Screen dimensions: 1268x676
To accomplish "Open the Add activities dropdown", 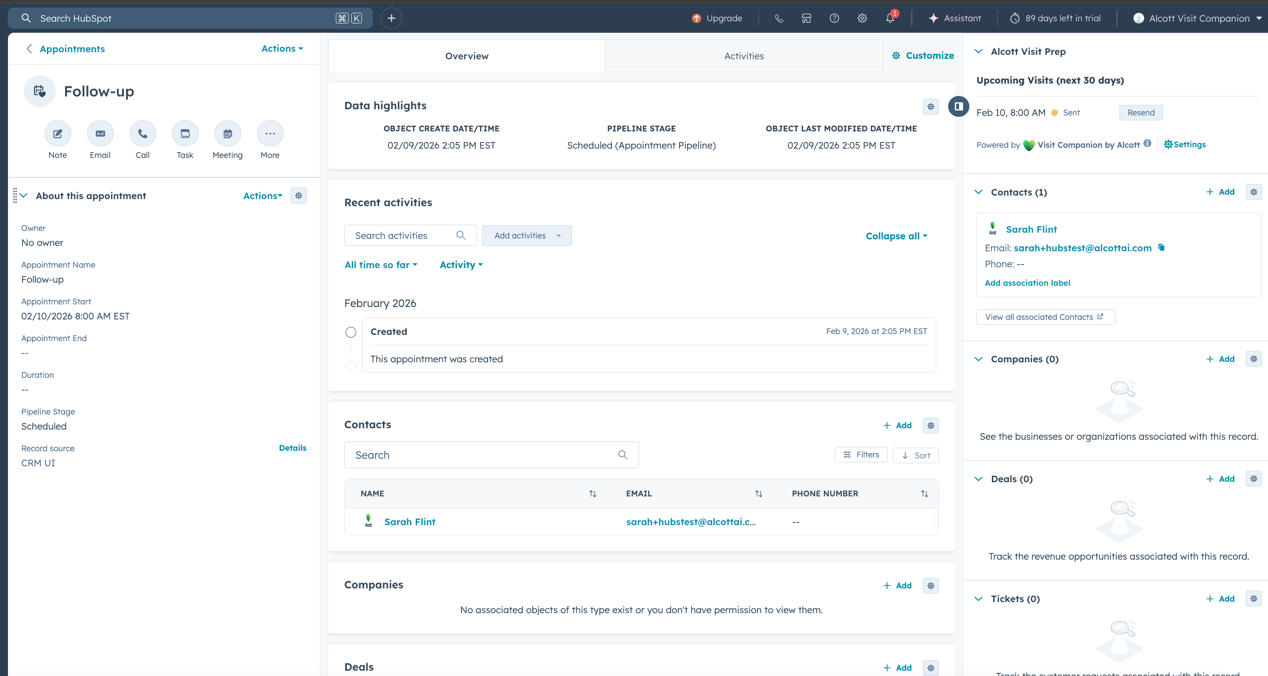I will (526, 236).
